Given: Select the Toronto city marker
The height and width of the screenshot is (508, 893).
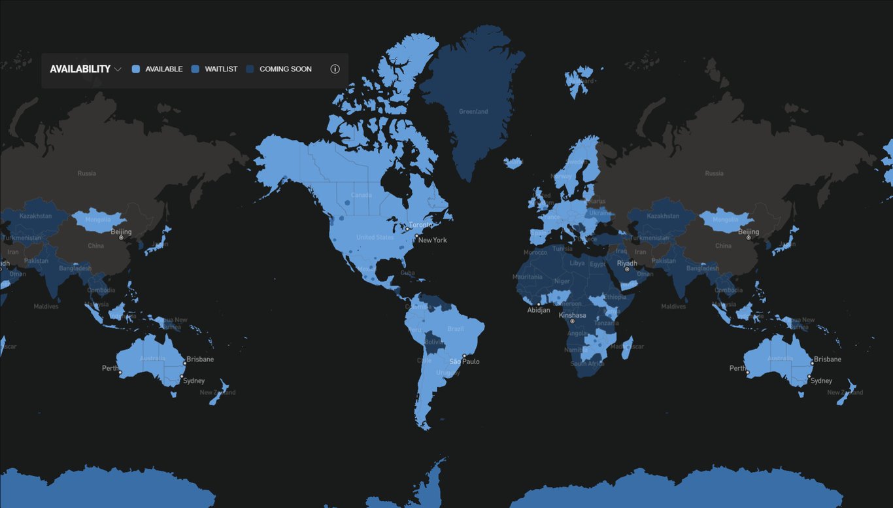Looking at the screenshot, I should click(x=406, y=228).
